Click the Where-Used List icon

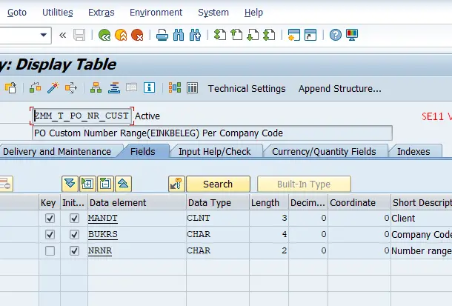click(71, 88)
